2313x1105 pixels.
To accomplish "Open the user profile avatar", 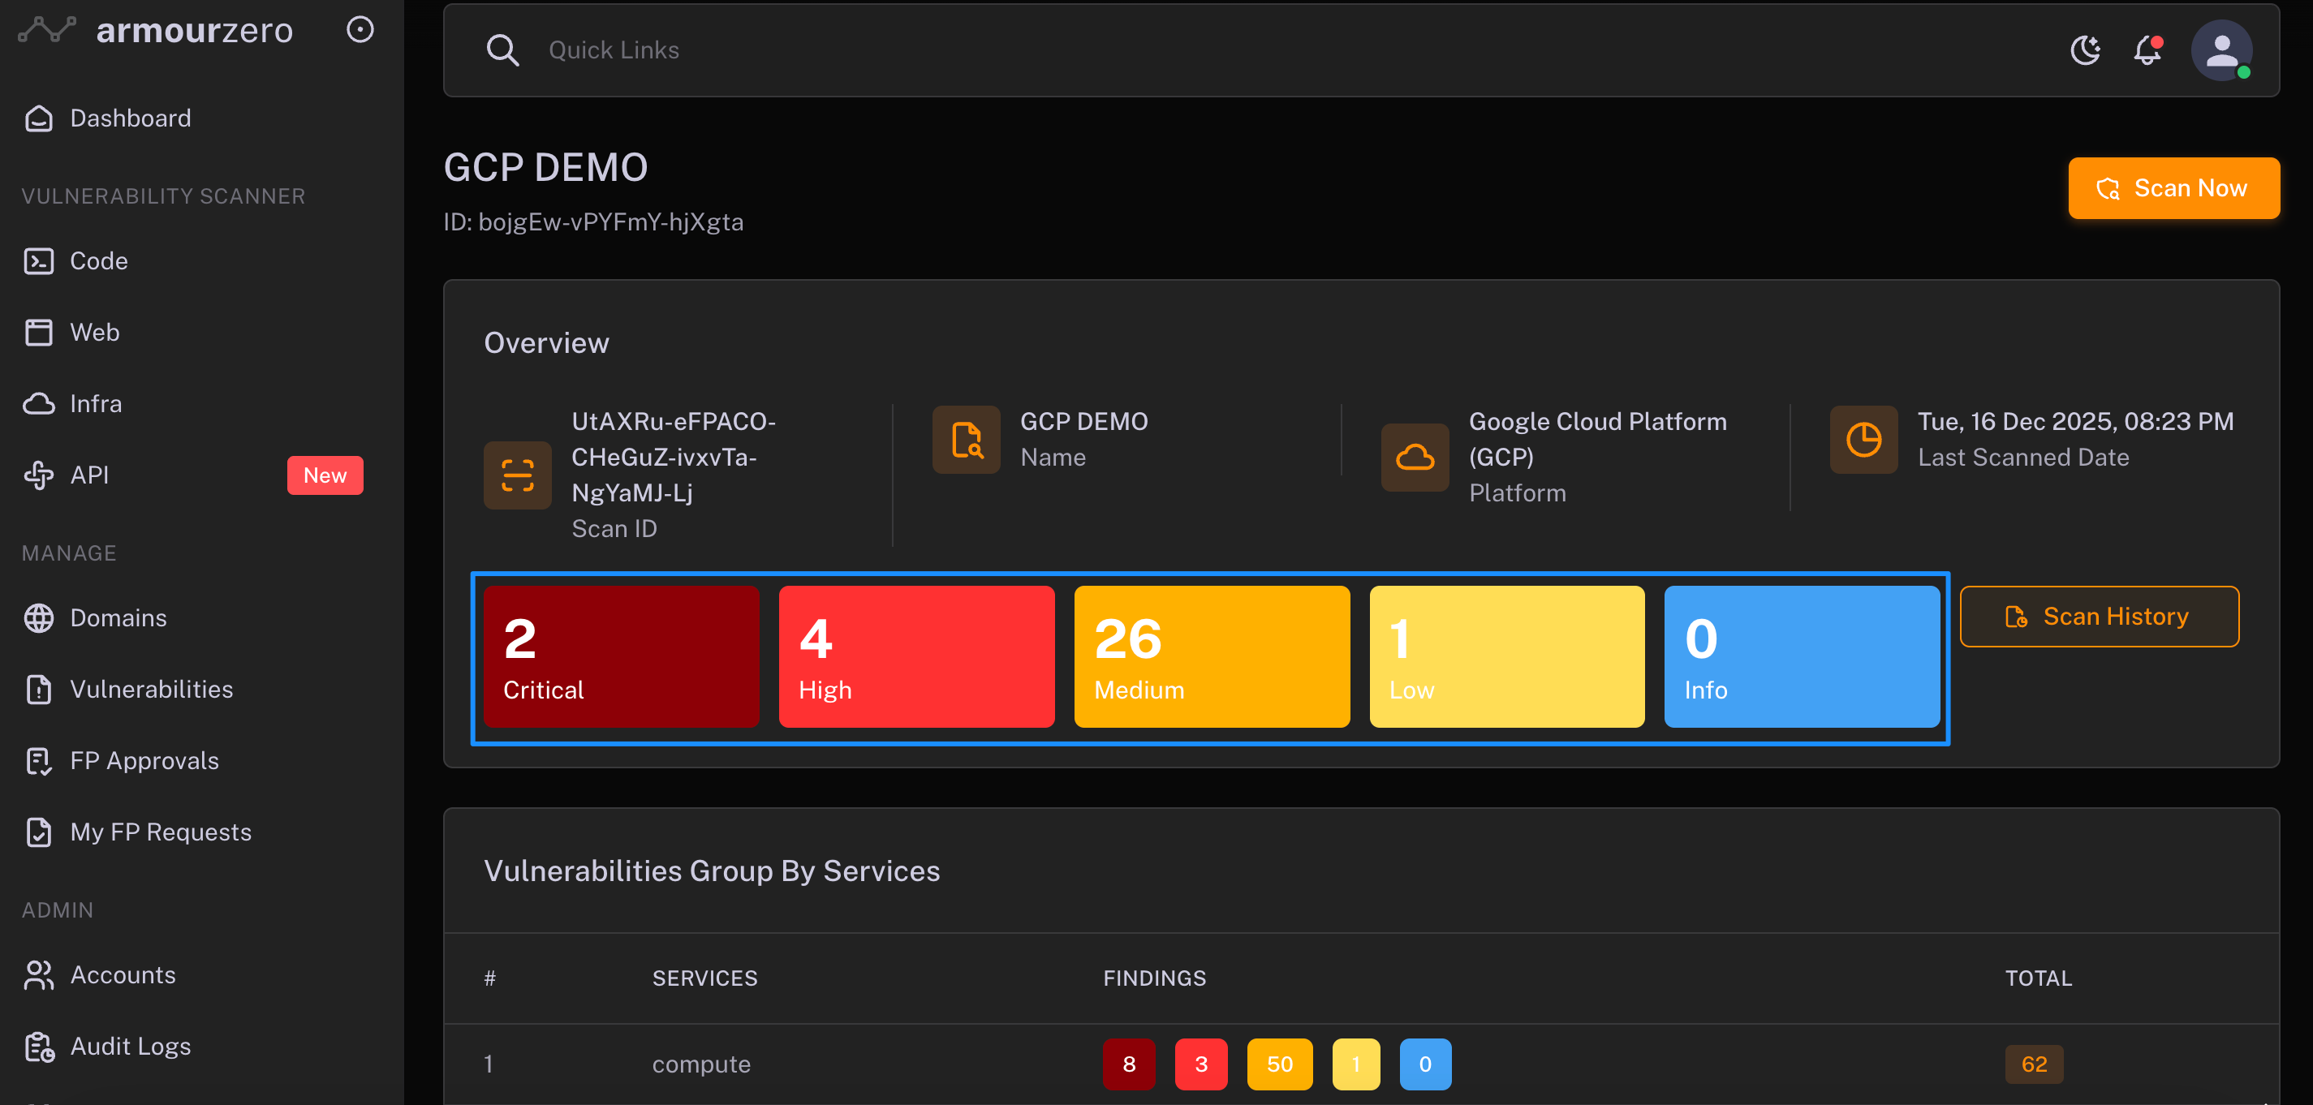I will tap(2220, 50).
